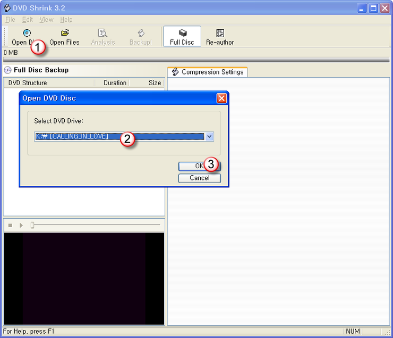Minimize the DVD Shrink window

(x=362, y=9)
